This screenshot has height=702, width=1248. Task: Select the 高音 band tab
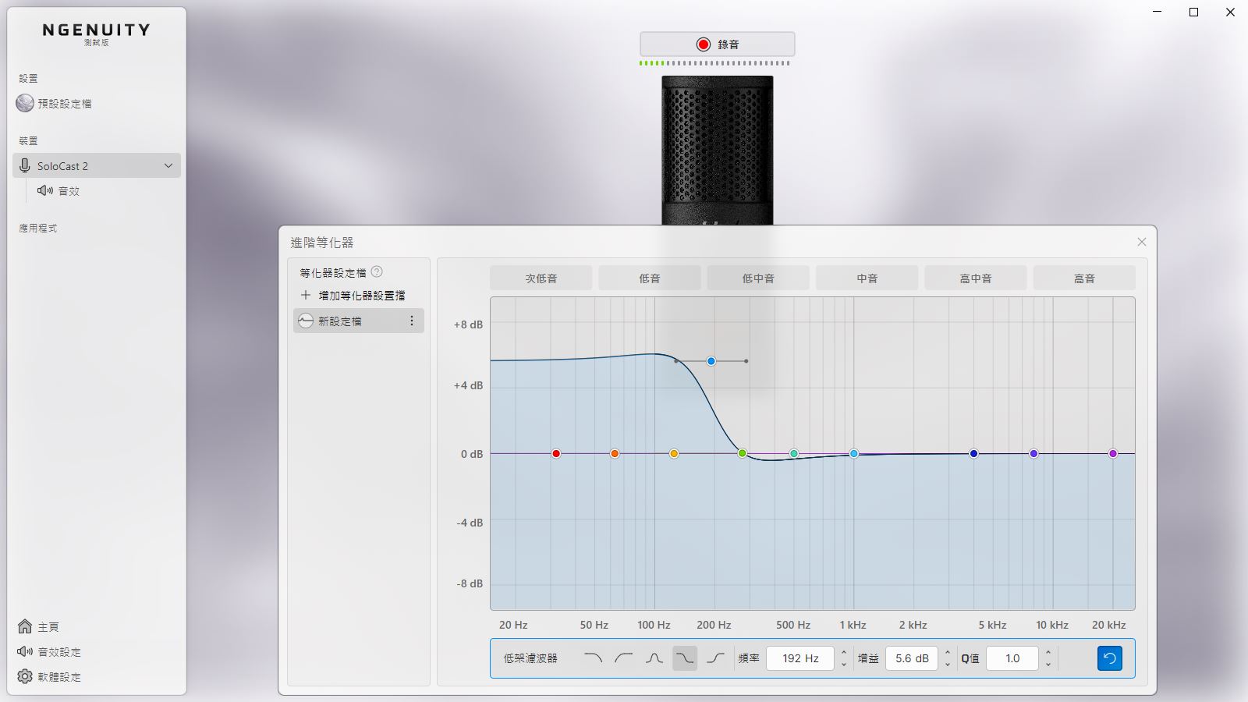pyautogui.click(x=1084, y=278)
